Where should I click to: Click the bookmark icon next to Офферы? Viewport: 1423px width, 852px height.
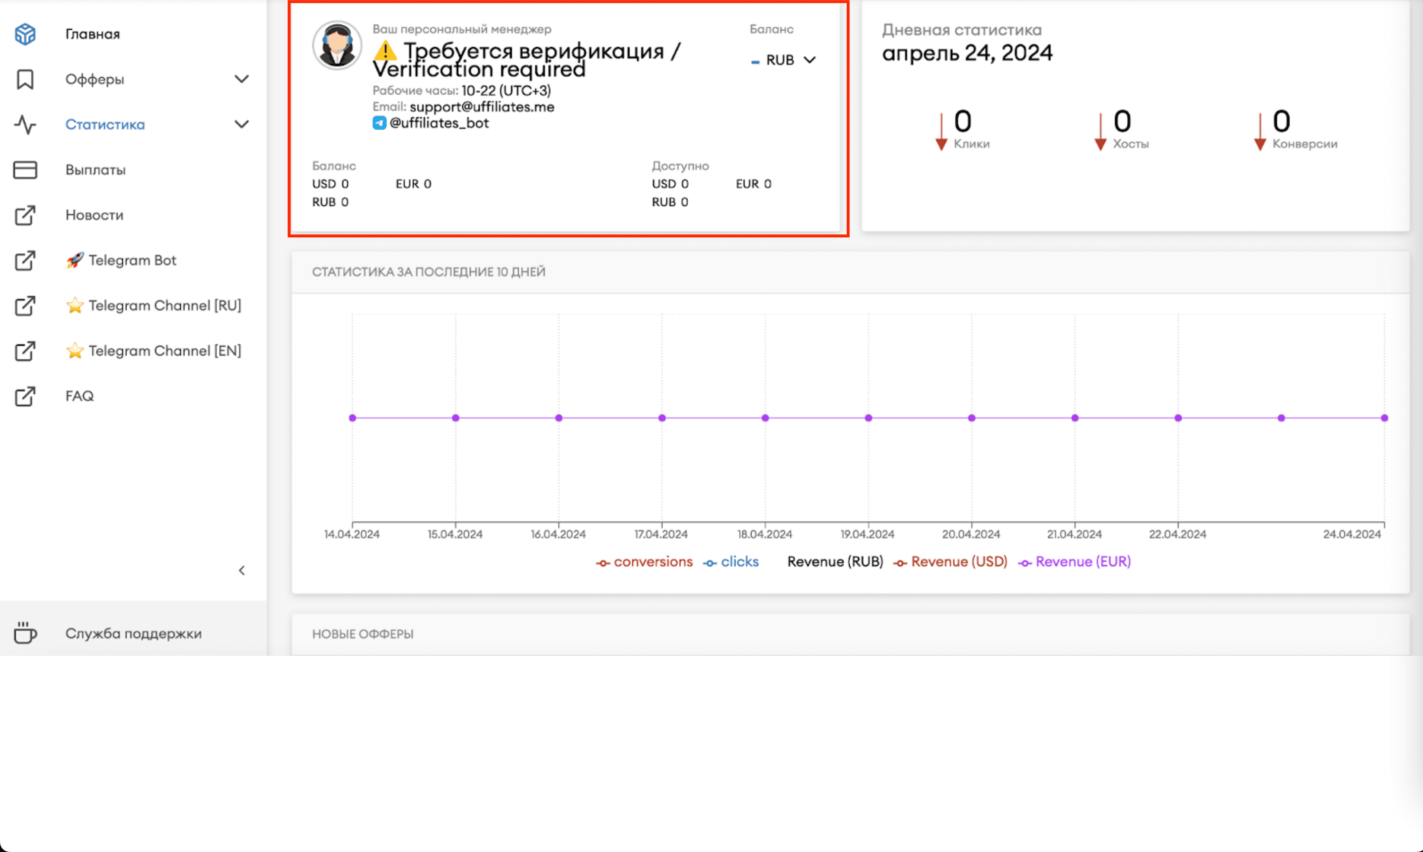coord(25,79)
